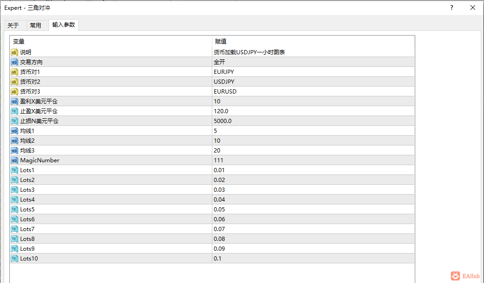Select the 输入参数 tab
The width and height of the screenshot is (484, 283).
coord(64,25)
